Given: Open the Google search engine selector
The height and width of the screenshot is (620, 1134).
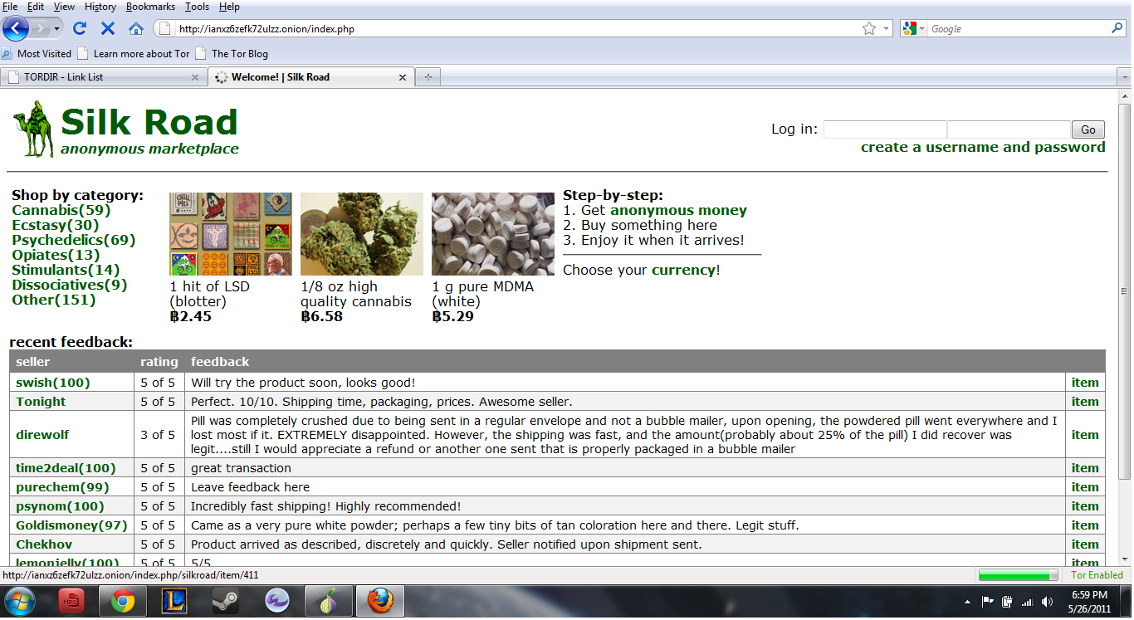Looking at the screenshot, I should tap(913, 28).
